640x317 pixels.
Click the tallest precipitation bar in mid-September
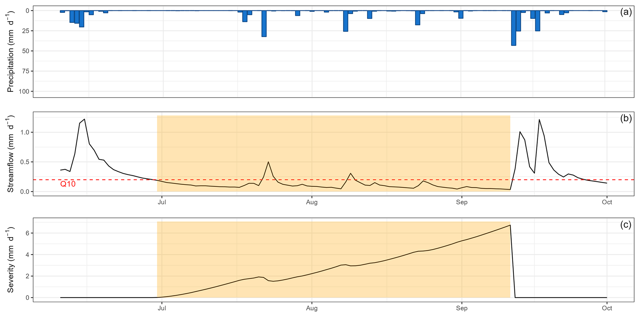point(513,28)
